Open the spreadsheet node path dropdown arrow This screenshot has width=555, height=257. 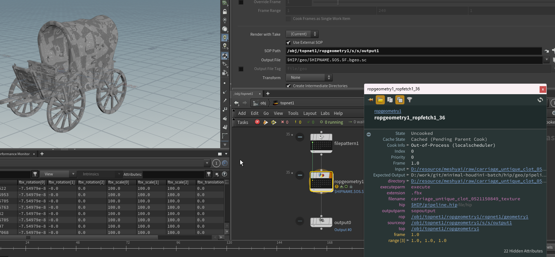click(207, 163)
